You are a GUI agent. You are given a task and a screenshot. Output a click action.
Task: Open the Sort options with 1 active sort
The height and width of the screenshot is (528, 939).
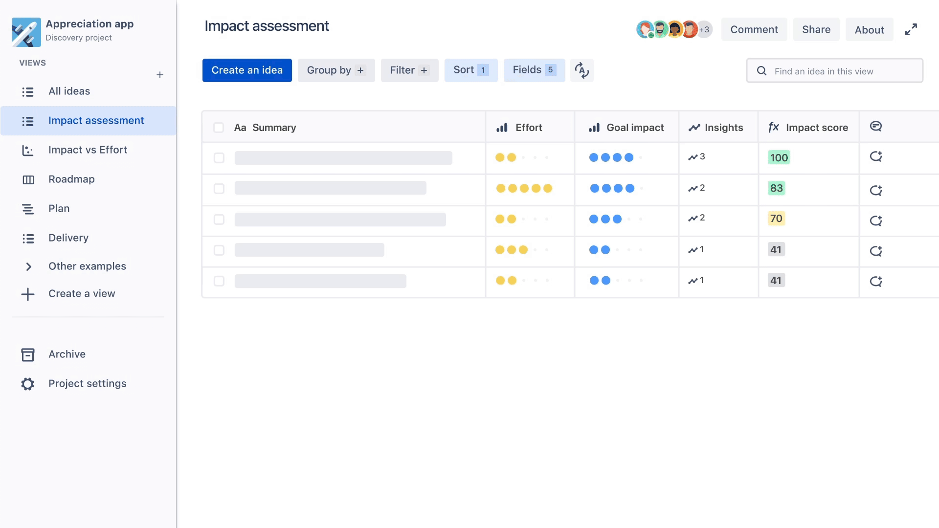pyautogui.click(x=470, y=69)
